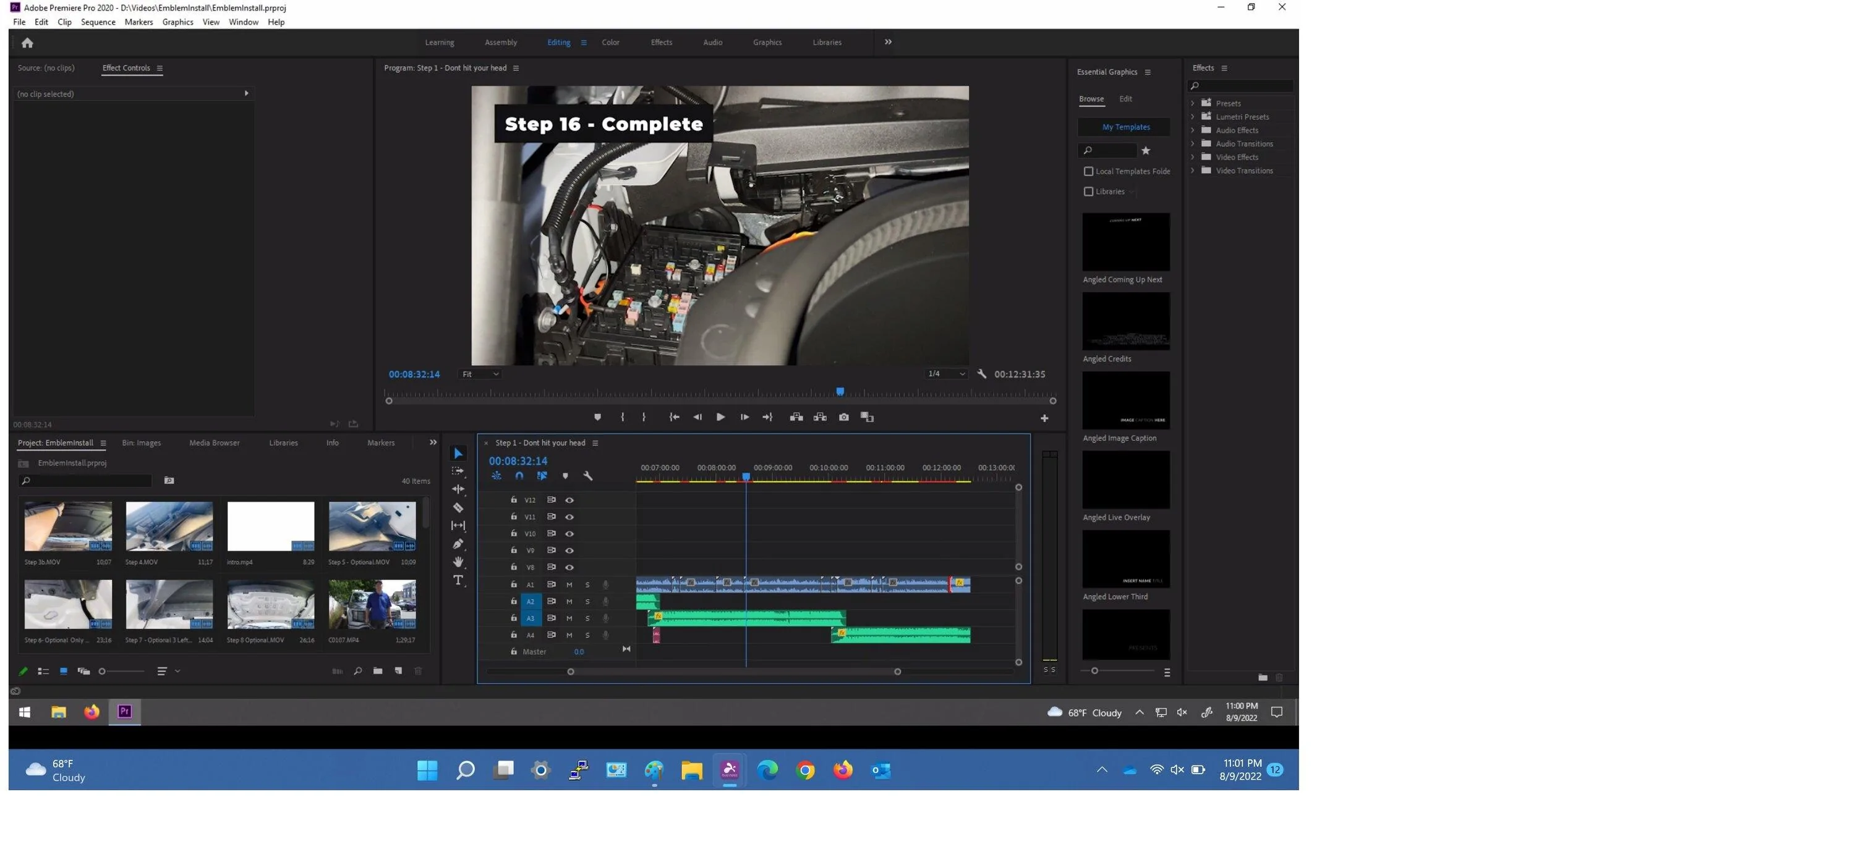Open the Sequence menu
The image size is (1855, 860).
98,22
